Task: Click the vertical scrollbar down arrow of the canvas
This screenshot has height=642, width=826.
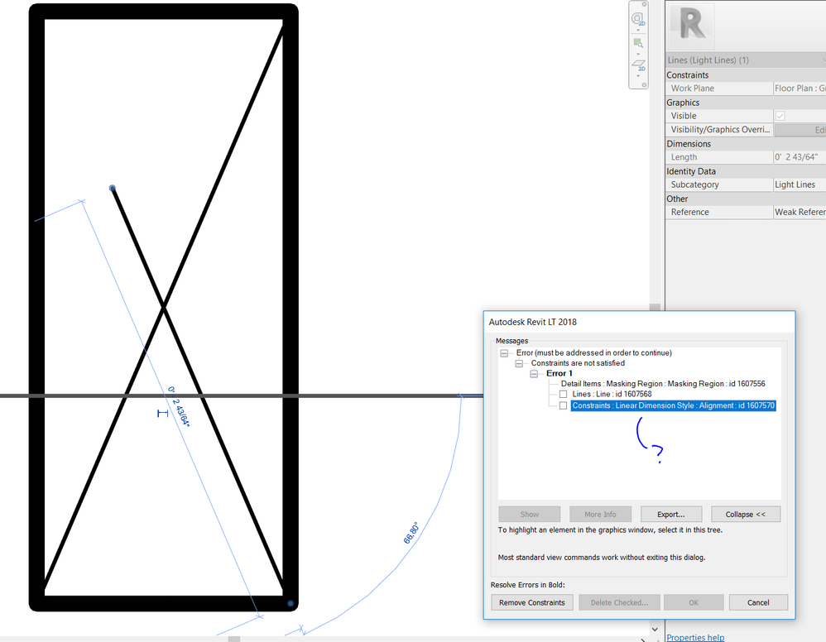Action: point(655,629)
